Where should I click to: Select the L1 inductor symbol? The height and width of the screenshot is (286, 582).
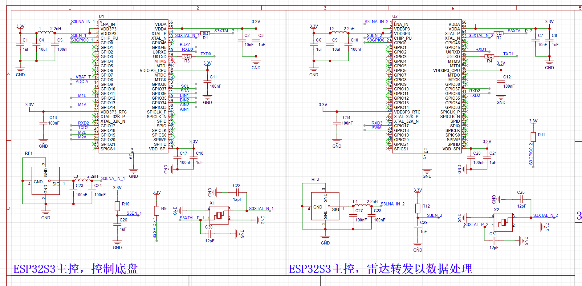pyautogui.click(x=45, y=32)
